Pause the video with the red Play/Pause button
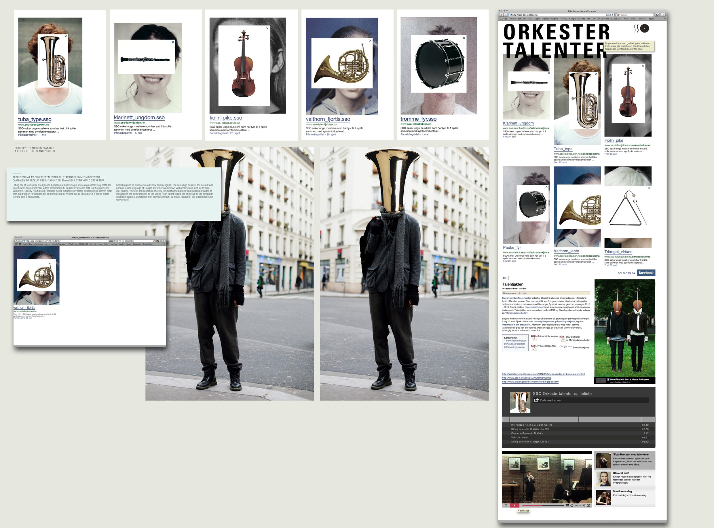This screenshot has width=714, height=528. coord(515,505)
